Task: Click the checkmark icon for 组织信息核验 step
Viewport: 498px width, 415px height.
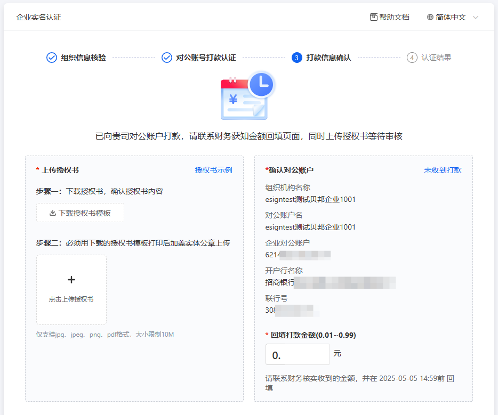Action: click(52, 58)
